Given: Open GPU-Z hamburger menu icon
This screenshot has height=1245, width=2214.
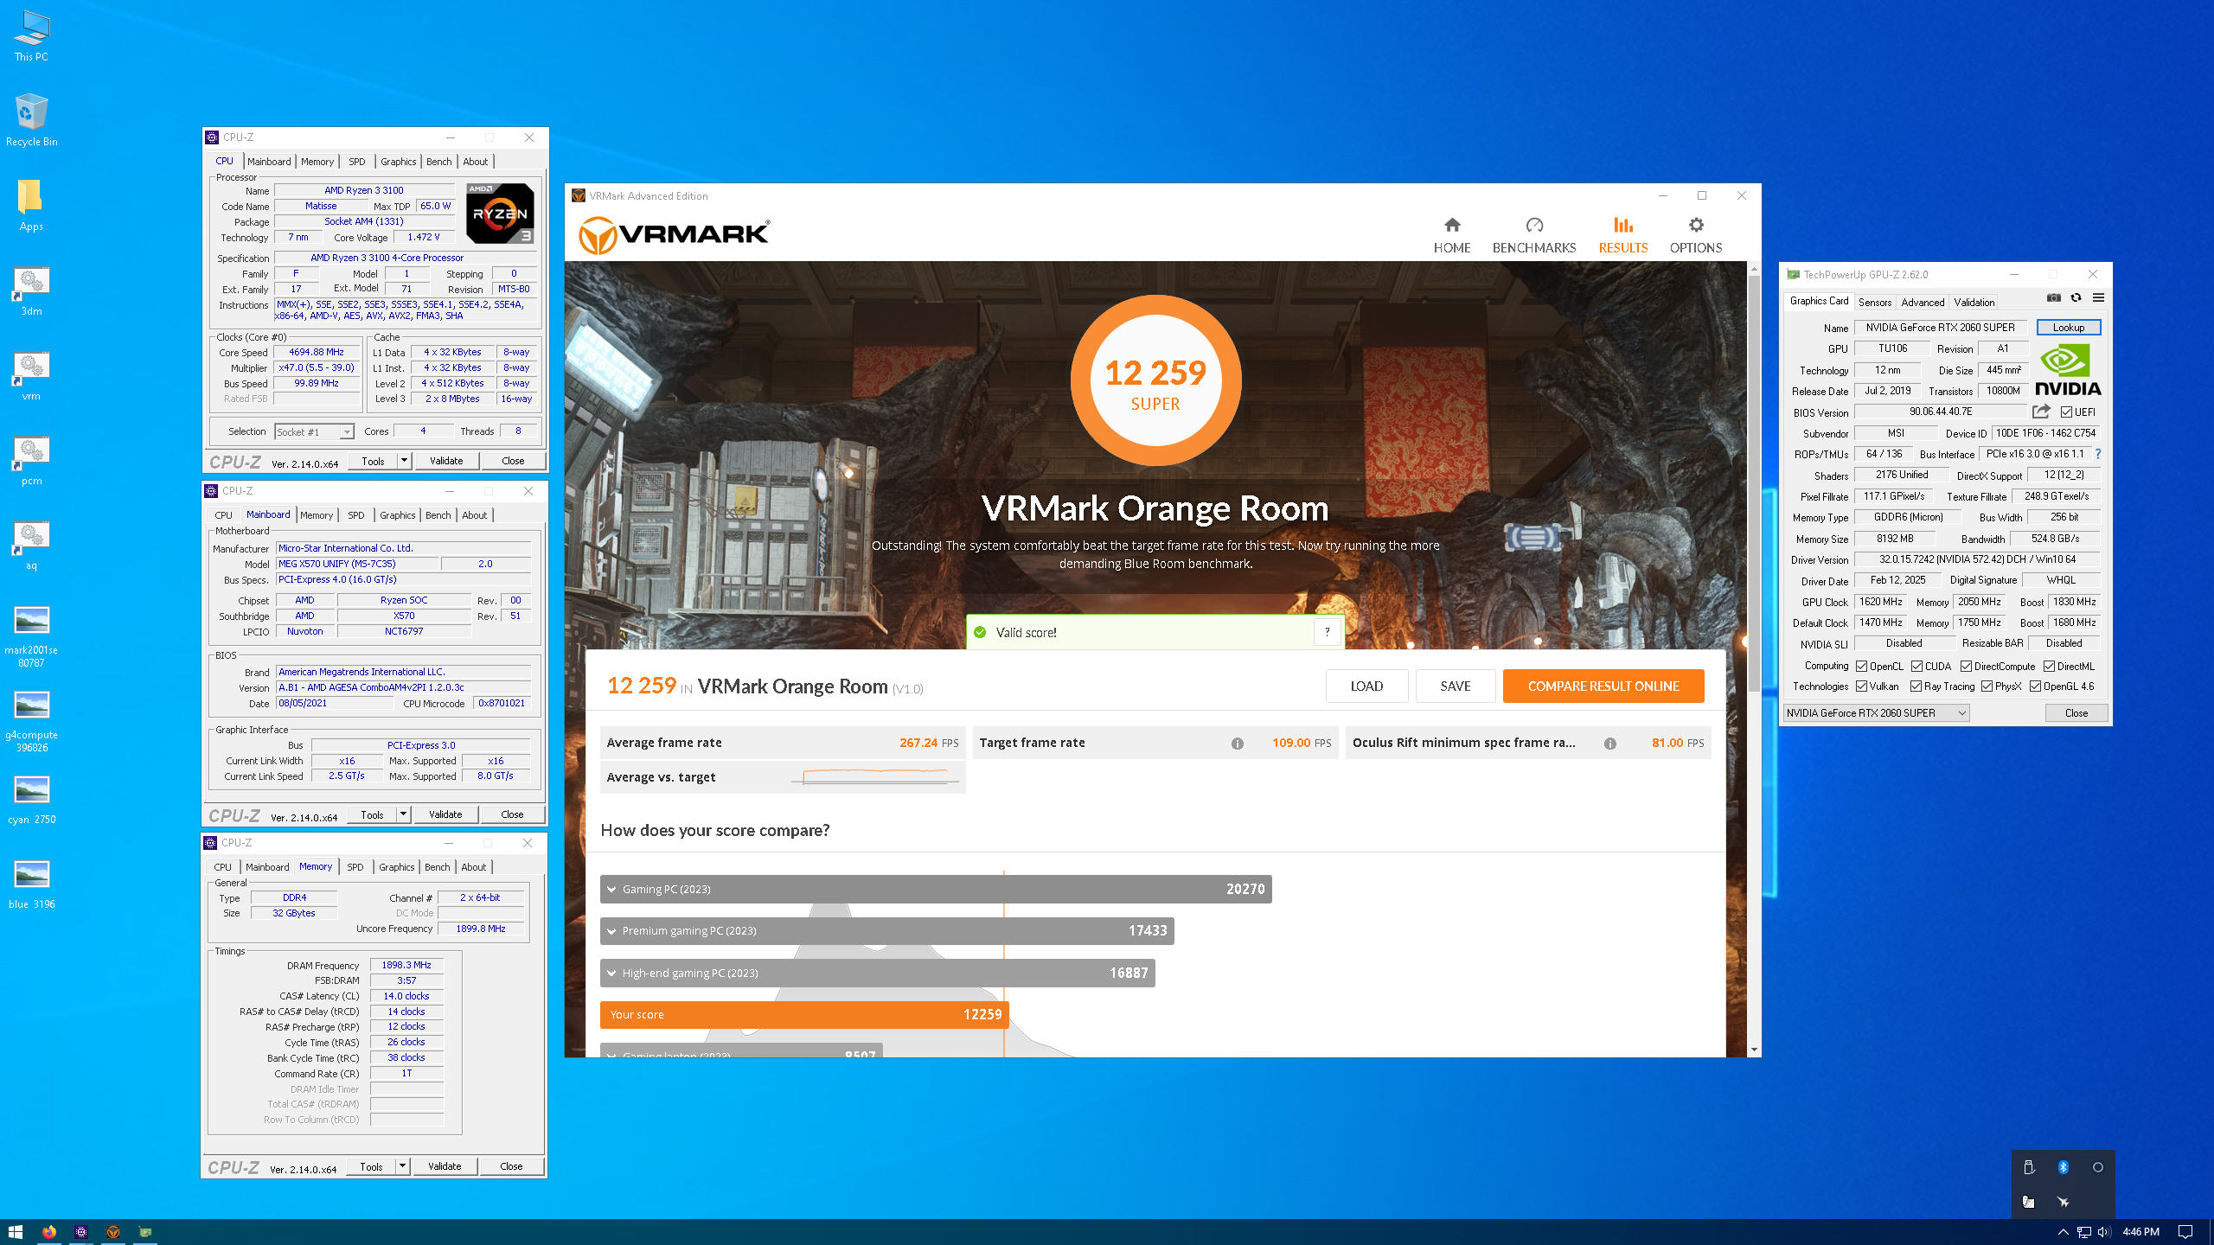Looking at the screenshot, I should pos(2098,298).
